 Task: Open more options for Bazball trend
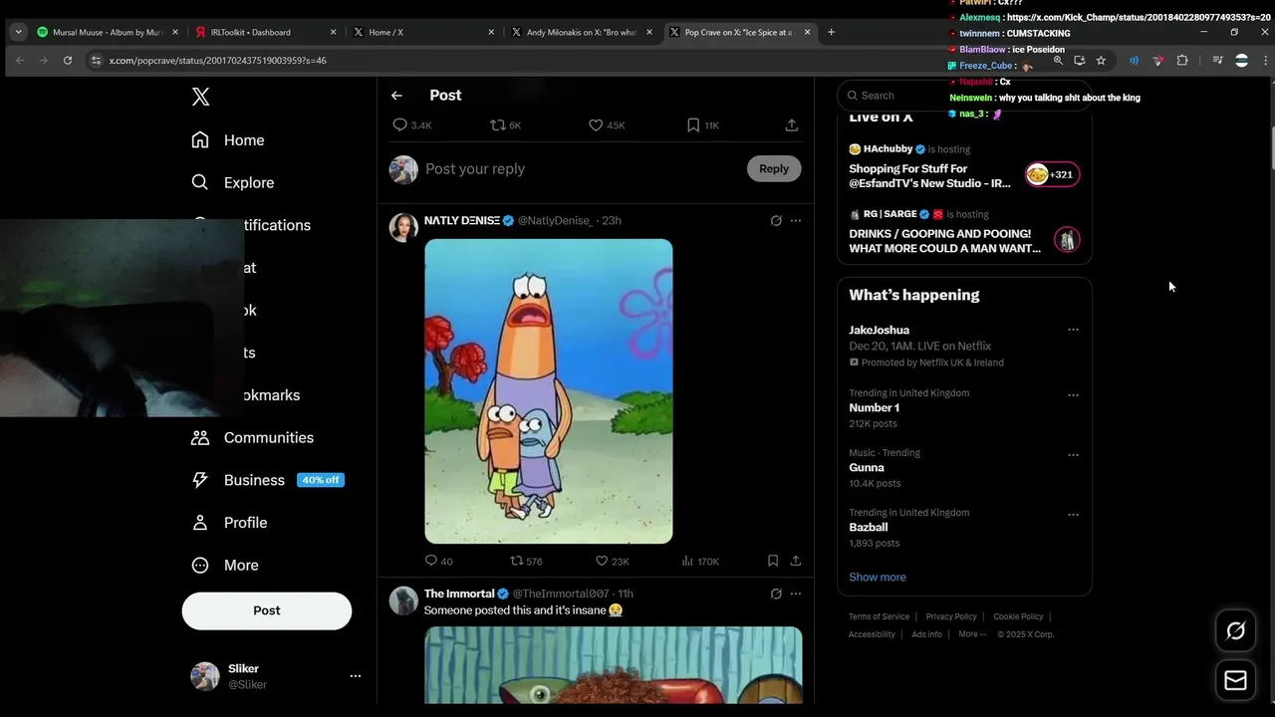pos(1073,515)
